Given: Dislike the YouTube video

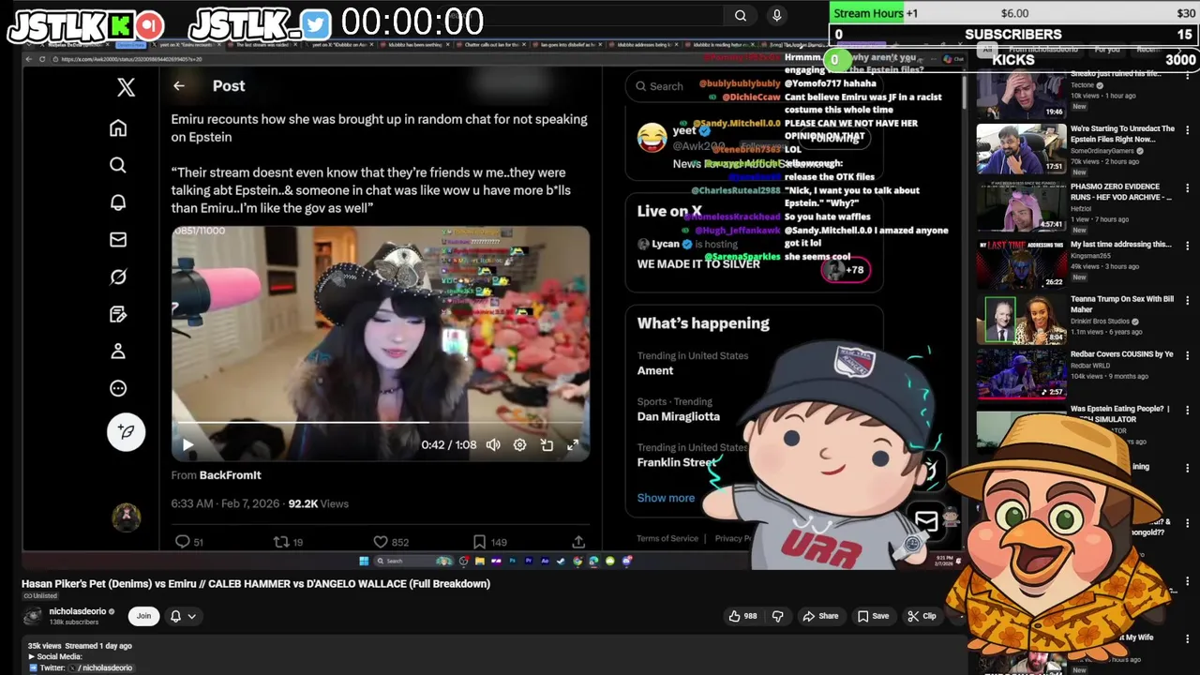Looking at the screenshot, I should [x=777, y=616].
